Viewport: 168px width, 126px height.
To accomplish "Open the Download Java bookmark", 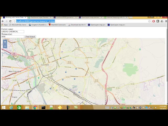I will [77, 25].
